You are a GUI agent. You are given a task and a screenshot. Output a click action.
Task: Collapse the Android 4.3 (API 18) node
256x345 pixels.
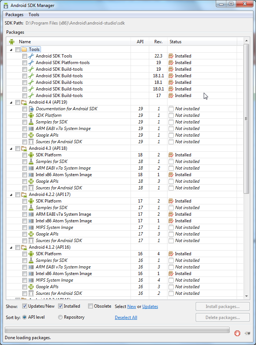pos(11,149)
